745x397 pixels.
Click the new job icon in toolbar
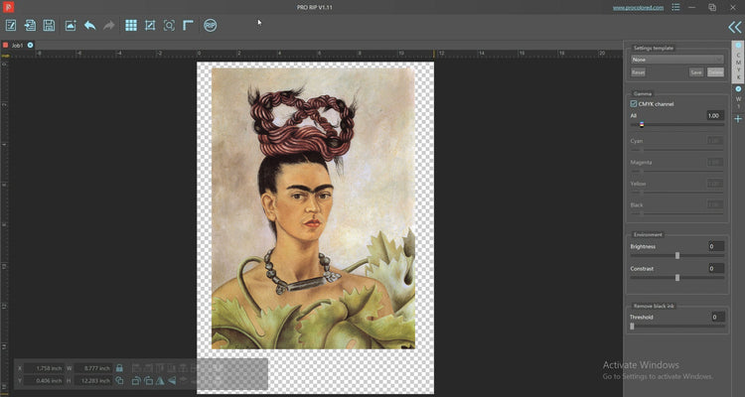pos(11,25)
